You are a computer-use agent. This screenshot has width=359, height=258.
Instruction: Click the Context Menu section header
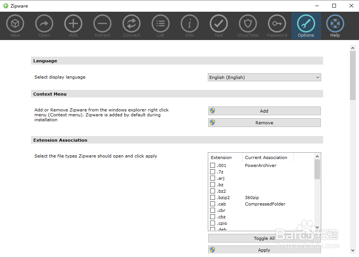[177, 94]
